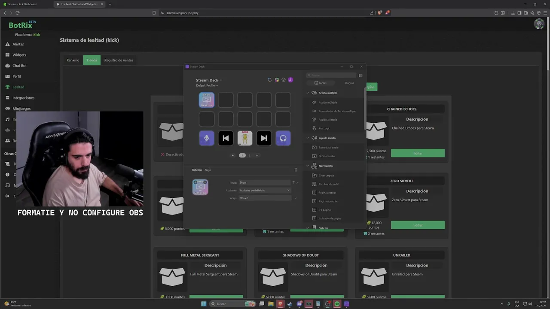Choose Conmutador de Acción múltiple action
This screenshot has height=309, width=550.
[x=335, y=111]
